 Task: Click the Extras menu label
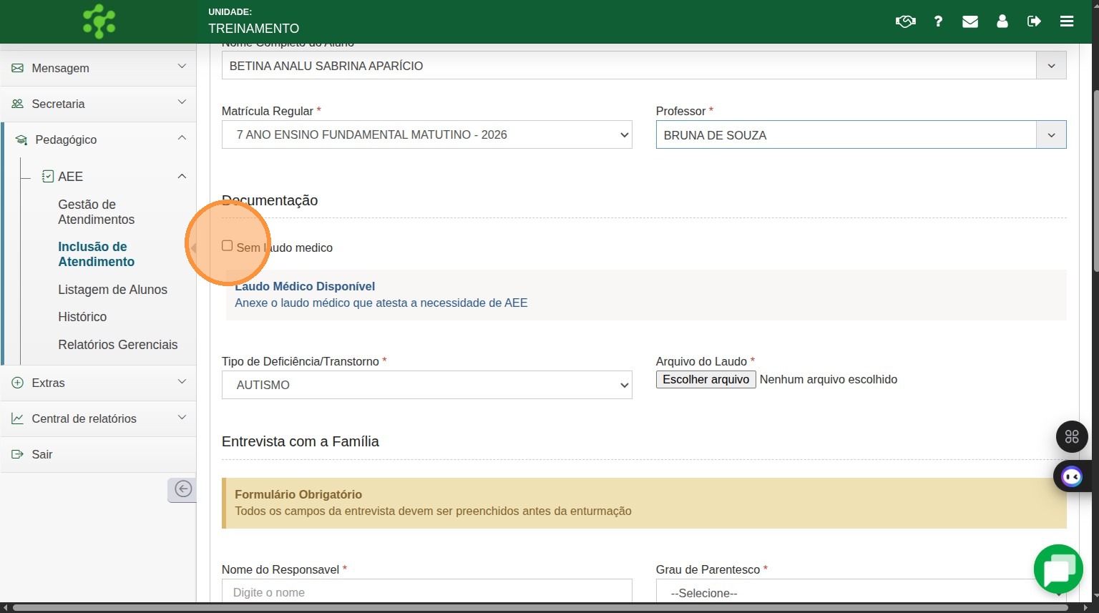point(48,383)
